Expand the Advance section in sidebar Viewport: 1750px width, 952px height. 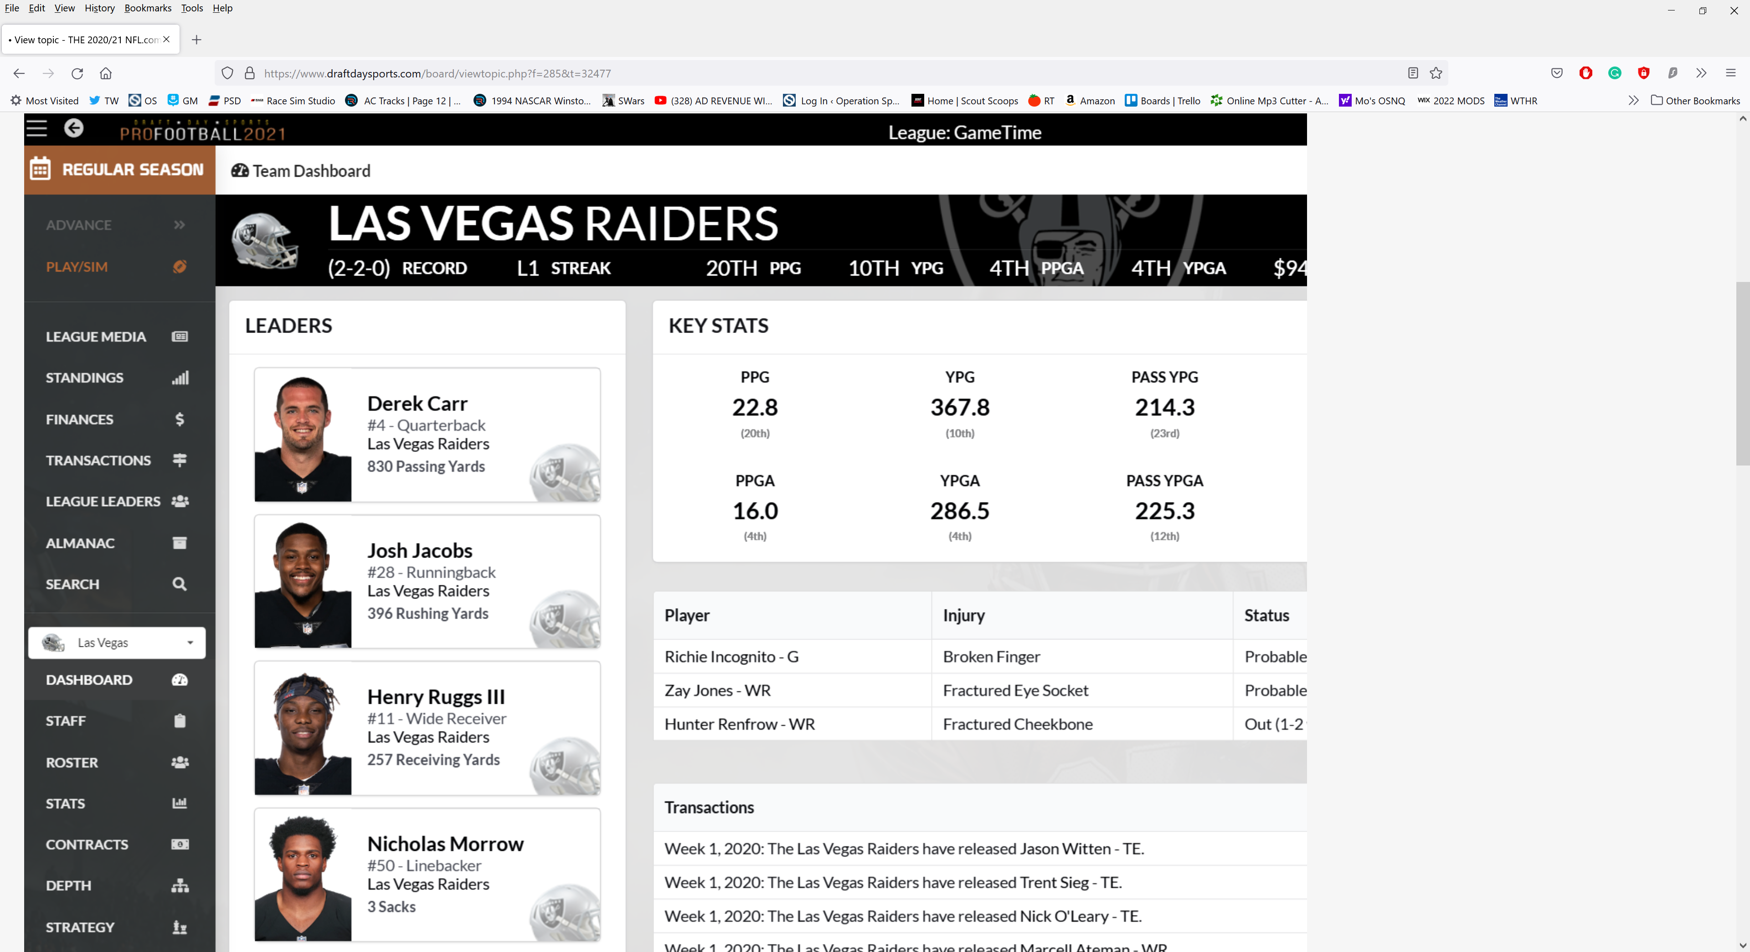(115, 224)
